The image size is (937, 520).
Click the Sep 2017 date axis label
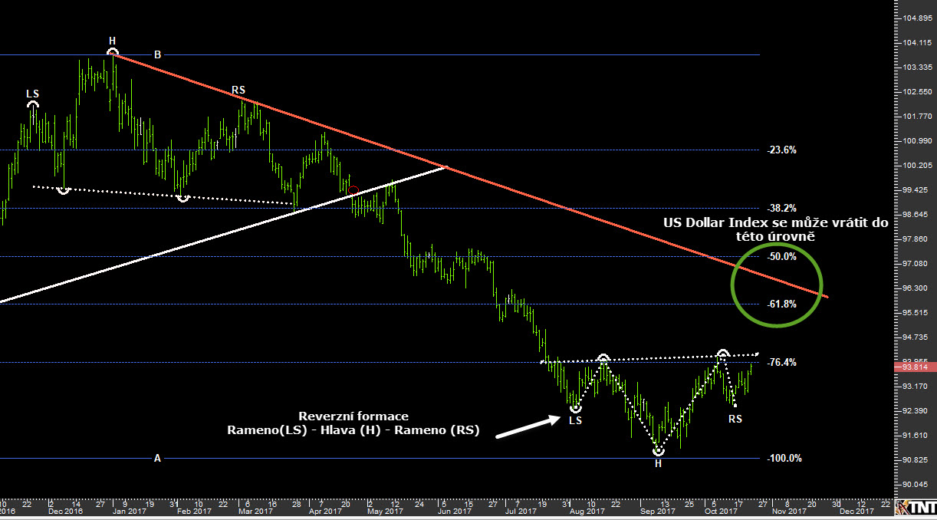tap(659, 511)
